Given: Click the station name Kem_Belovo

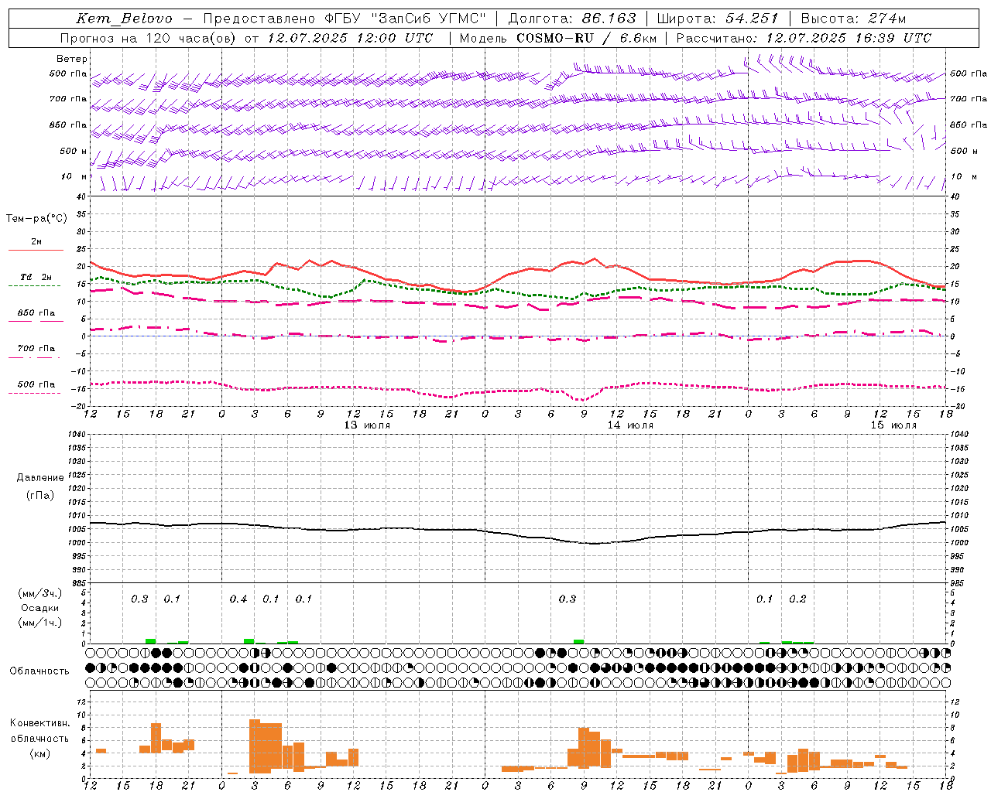Looking at the screenshot, I should pos(124,19).
